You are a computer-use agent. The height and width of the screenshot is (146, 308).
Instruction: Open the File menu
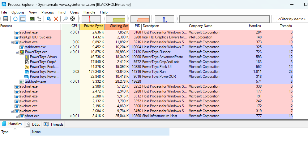[4, 12]
